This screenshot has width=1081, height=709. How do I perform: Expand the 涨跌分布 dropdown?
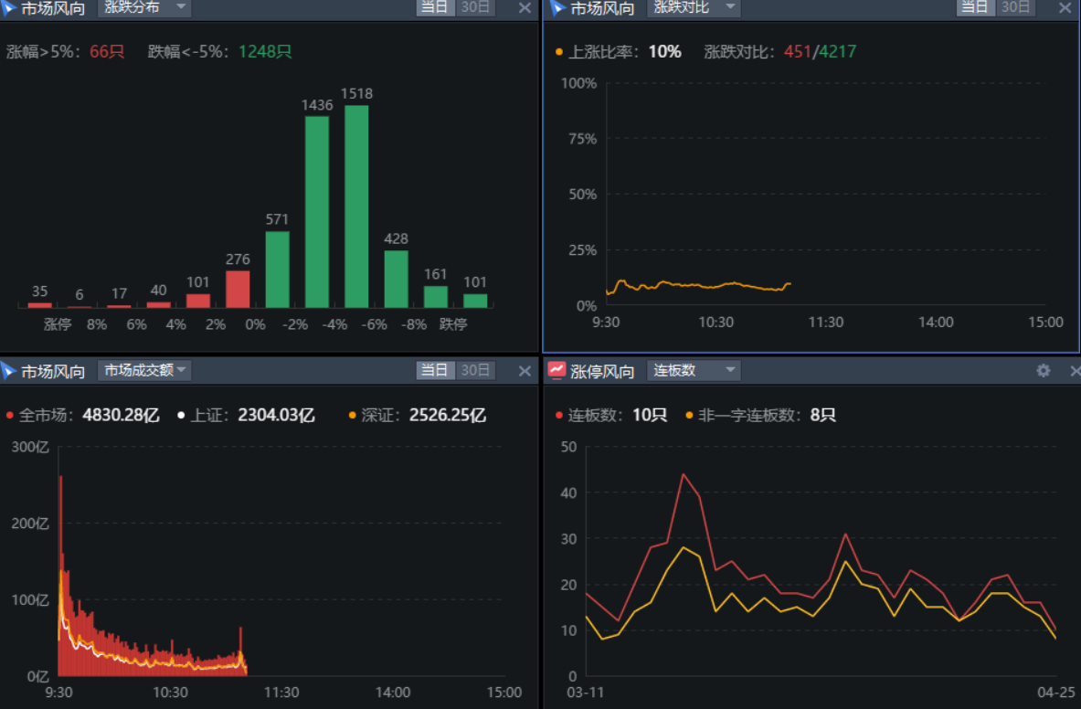click(143, 8)
